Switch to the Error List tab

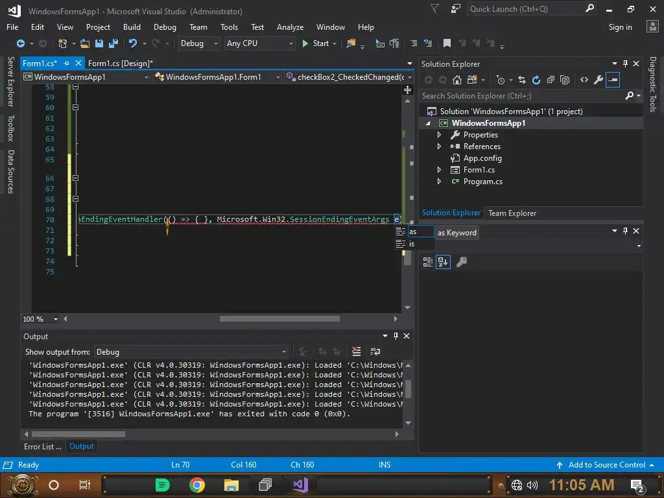[x=42, y=446]
